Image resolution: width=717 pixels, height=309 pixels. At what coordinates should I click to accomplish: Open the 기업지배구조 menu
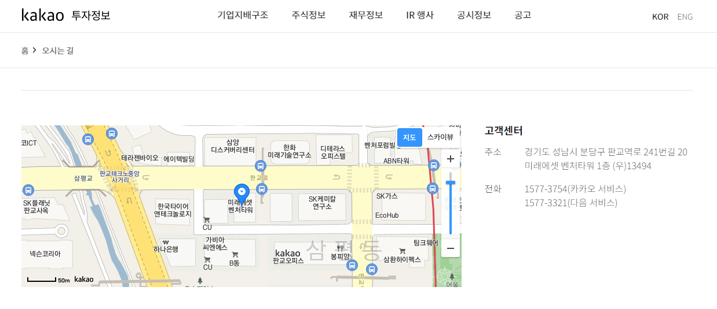(x=243, y=15)
